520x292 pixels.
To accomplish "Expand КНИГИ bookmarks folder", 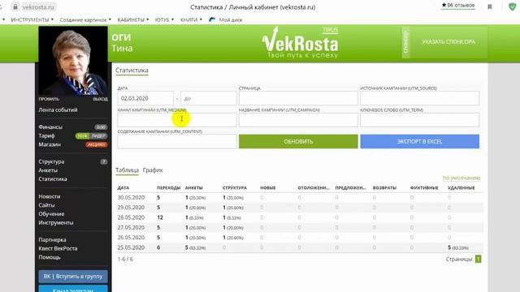I will 191,19.
